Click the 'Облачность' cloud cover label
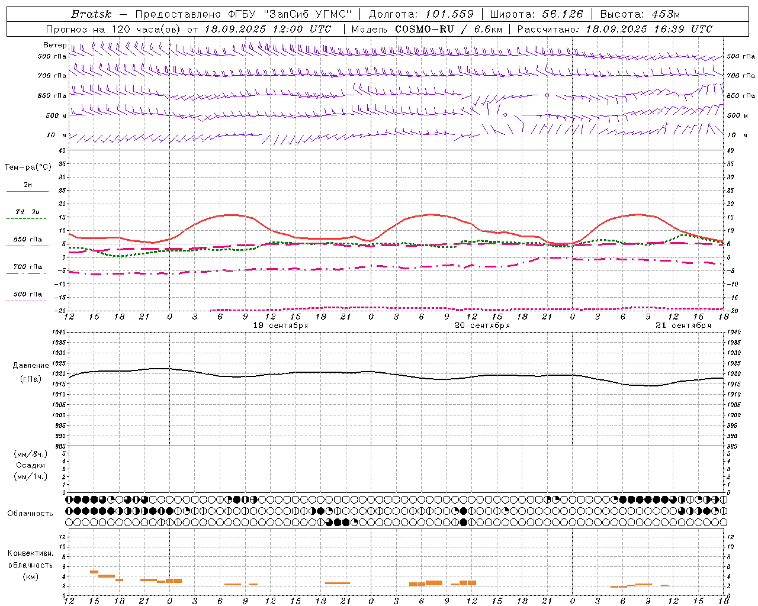Image resolution: width=758 pixels, height=606 pixels. tap(30, 513)
